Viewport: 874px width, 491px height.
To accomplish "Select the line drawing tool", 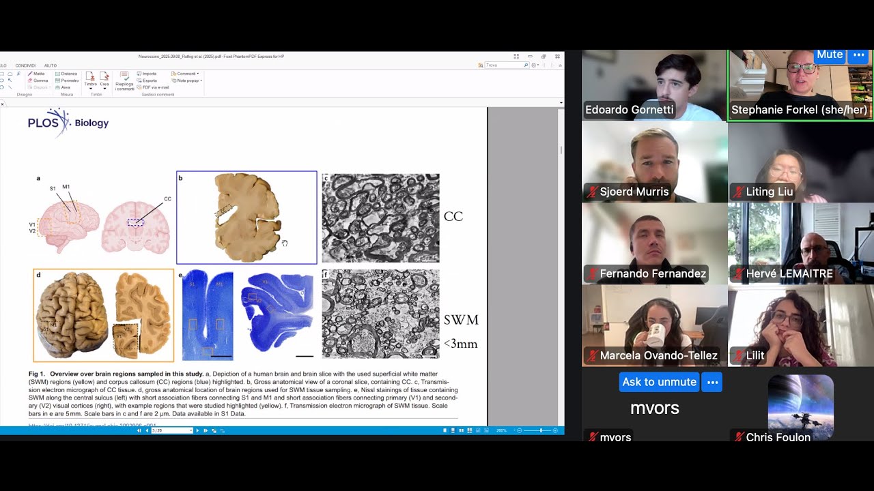I will click(10, 87).
